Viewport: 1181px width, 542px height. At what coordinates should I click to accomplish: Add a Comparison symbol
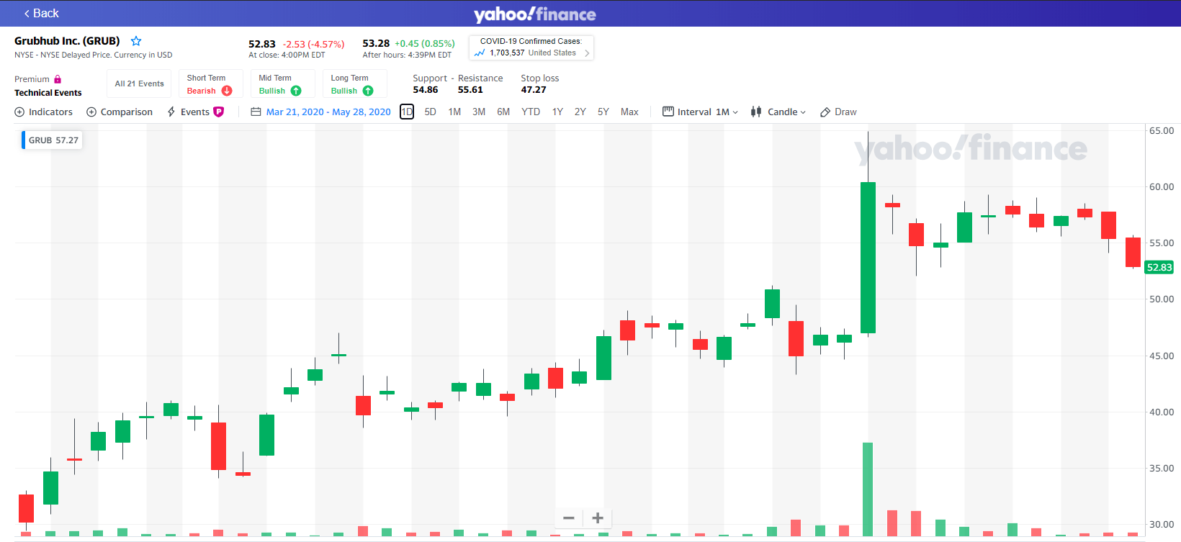pos(120,112)
